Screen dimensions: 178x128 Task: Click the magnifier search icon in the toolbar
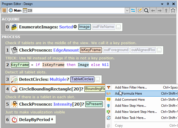coord(146,10)
